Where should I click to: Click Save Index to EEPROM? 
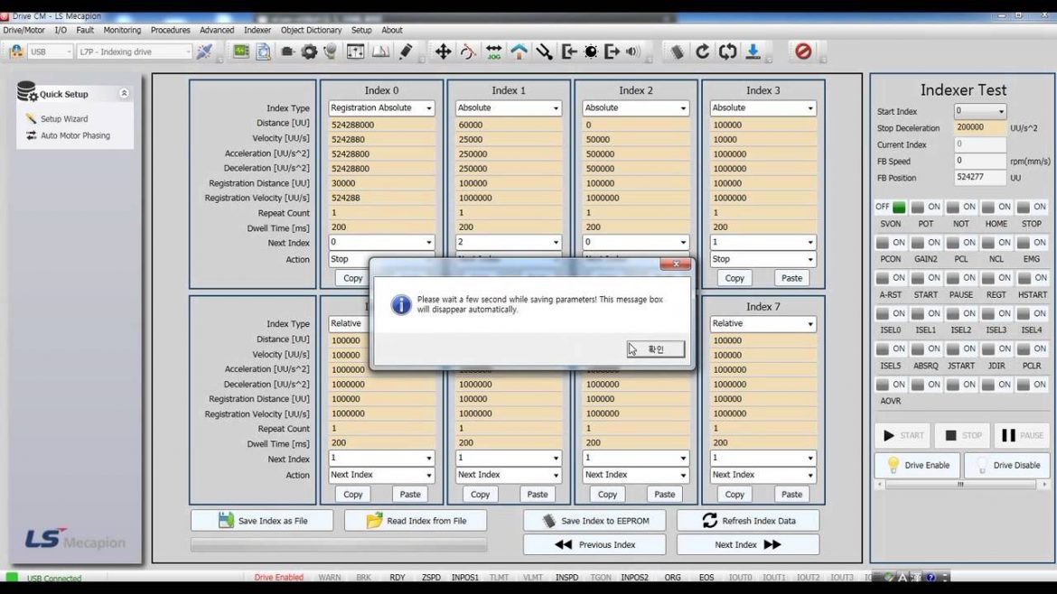point(594,521)
